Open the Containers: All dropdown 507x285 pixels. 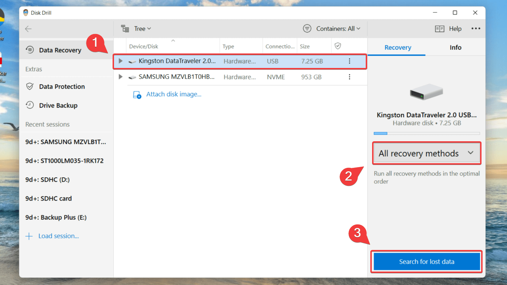[338, 29]
